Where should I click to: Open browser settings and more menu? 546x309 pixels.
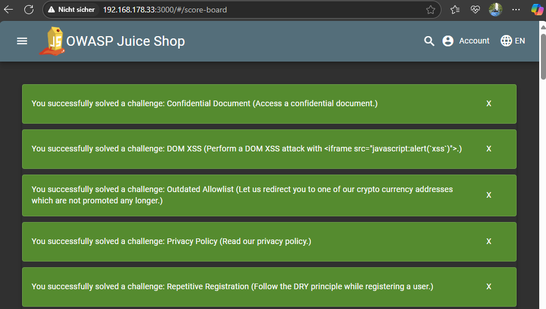515,10
